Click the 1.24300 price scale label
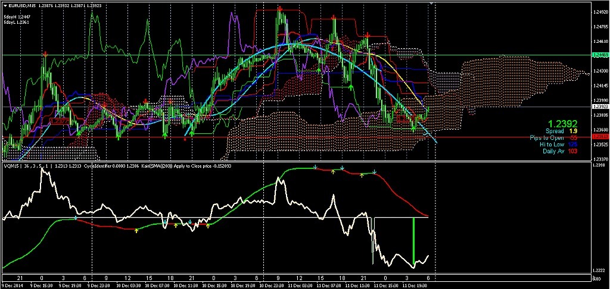This screenshot has width=610, height=289. coord(599,71)
